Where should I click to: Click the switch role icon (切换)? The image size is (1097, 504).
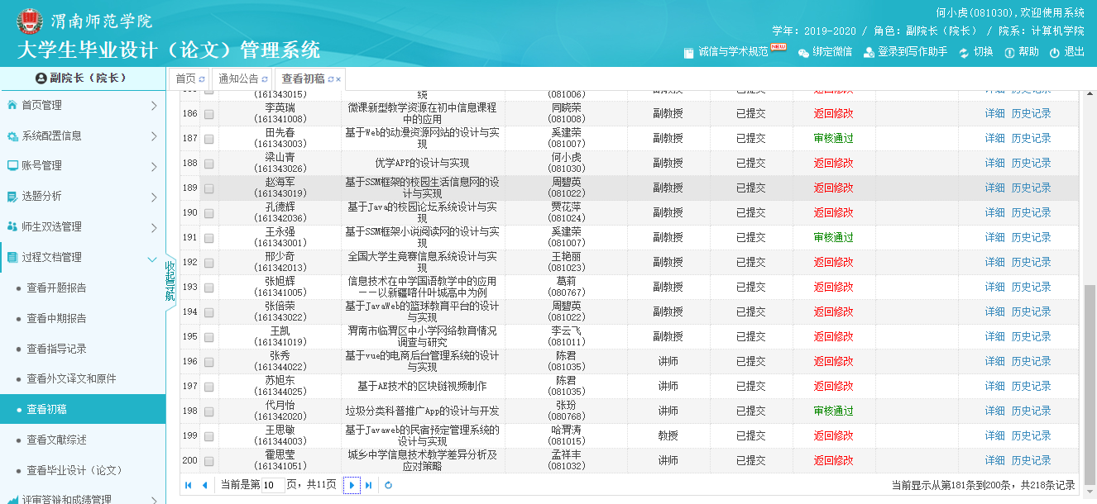(964, 52)
